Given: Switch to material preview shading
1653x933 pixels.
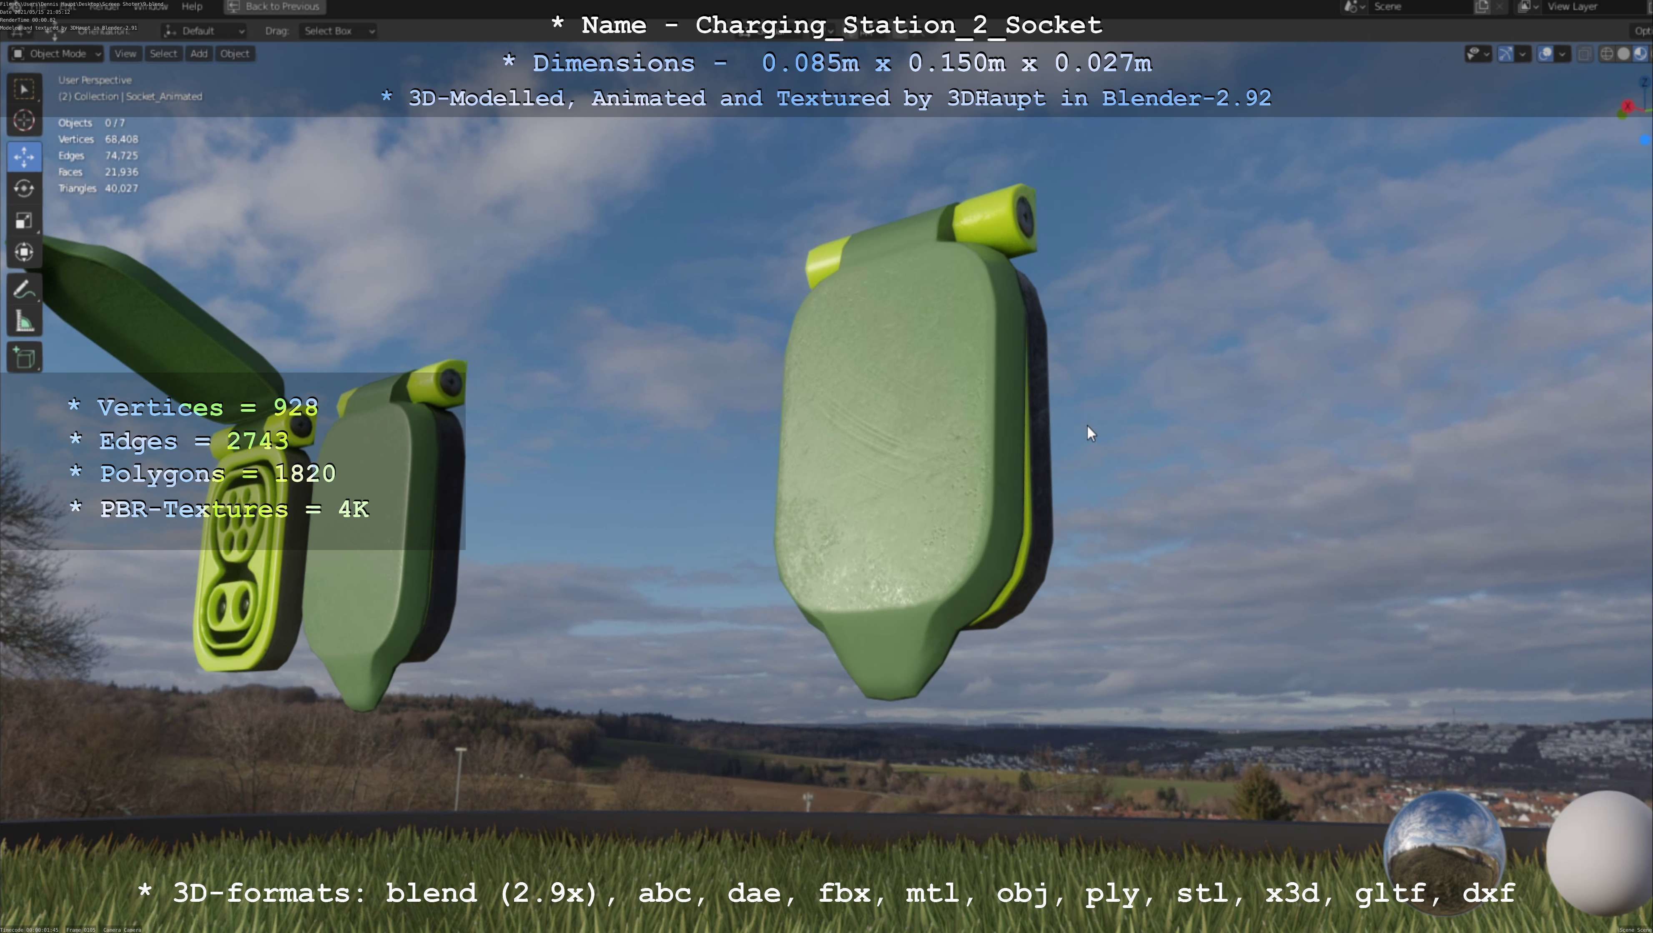Looking at the screenshot, I should pyautogui.click(x=1640, y=54).
